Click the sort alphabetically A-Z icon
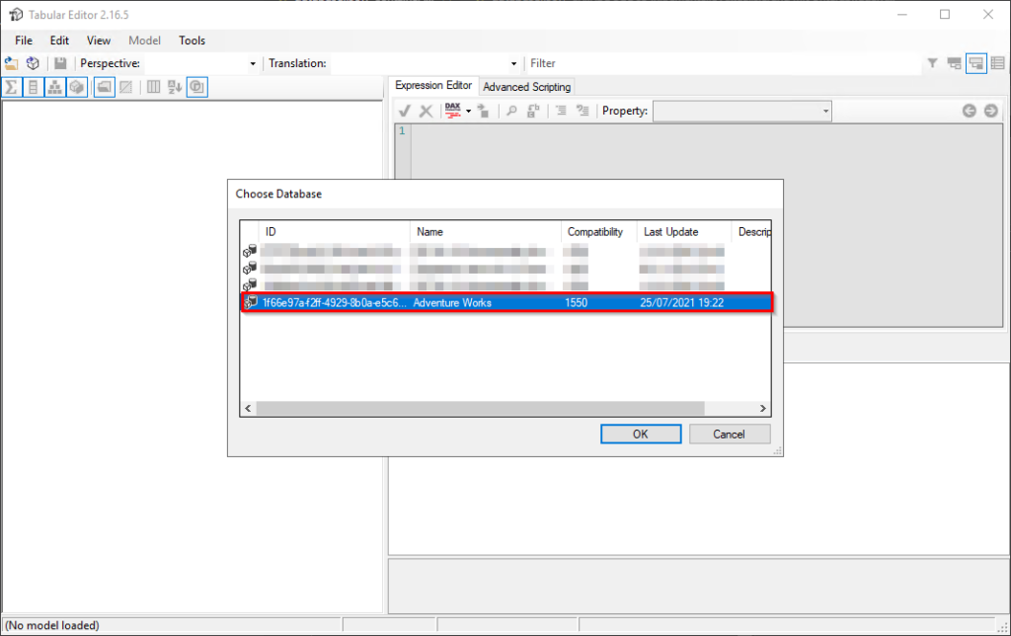The width and height of the screenshot is (1011, 636). [x=175, y=87]
